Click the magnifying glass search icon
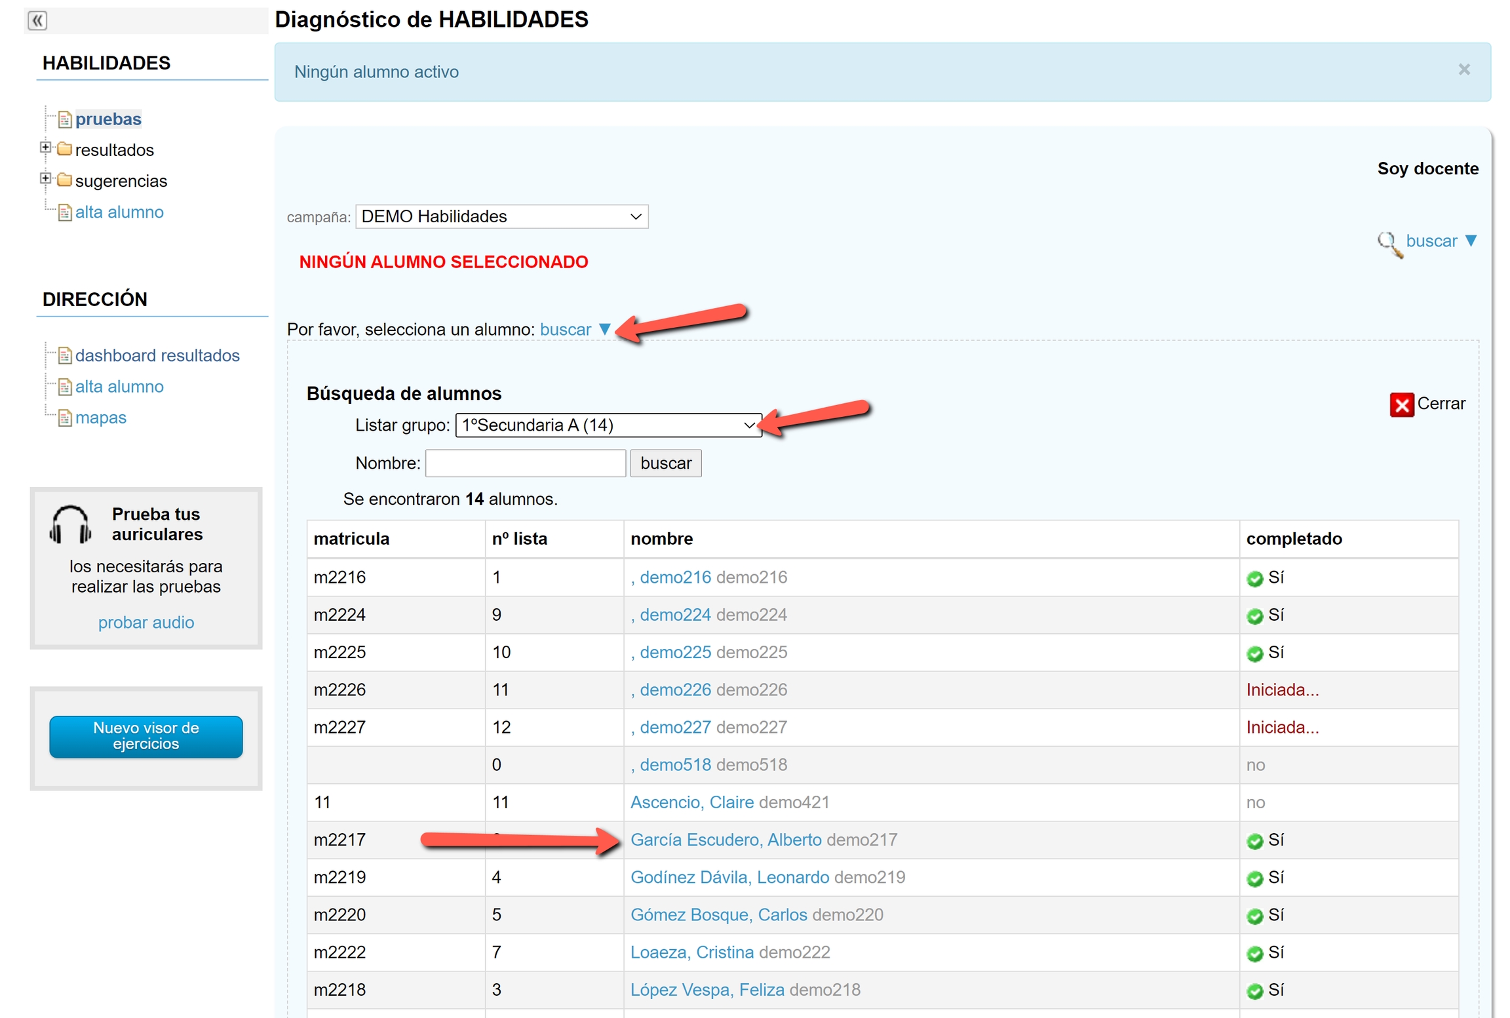The height and width of the screenshot is (1018, 1510). [x=1389, y=243]
